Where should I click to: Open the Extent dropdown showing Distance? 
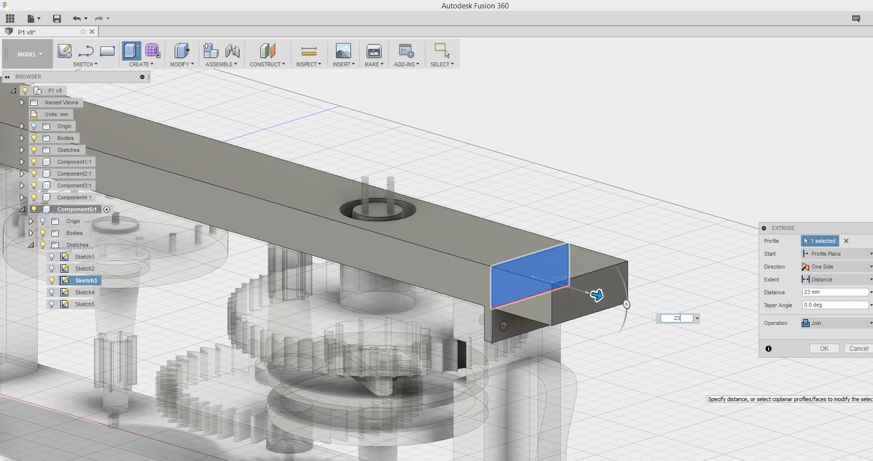(837, 279)
